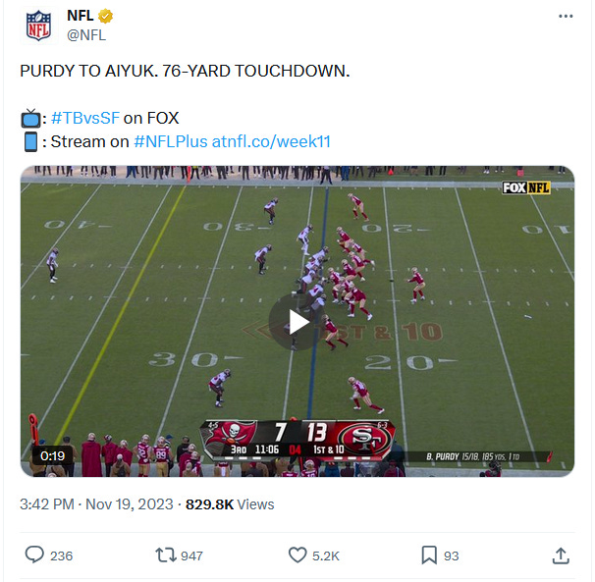Click the reply speech bubble icon

(34, 556)
